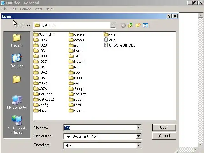Screen dimensions: 204x153
Task: Select the 1041 folder
Action: click(x=40, y=67)
